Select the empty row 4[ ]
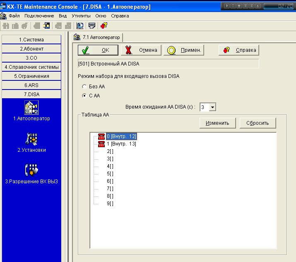Image resolution: width=296 pixels, height=262 pixels. click(x=110, y=166)
